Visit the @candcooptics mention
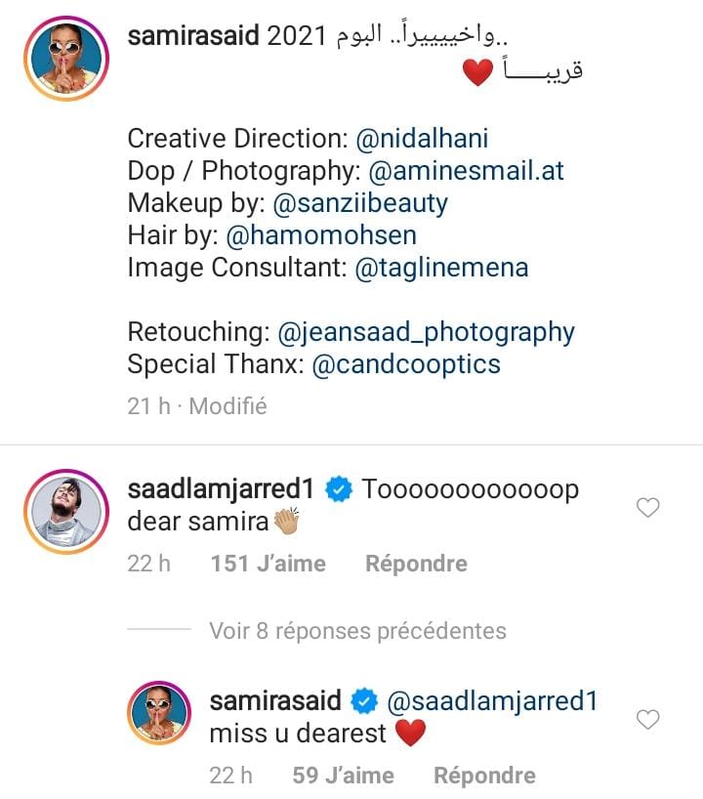This screenshot has width=703, height=799. click(x=405, y=364)
